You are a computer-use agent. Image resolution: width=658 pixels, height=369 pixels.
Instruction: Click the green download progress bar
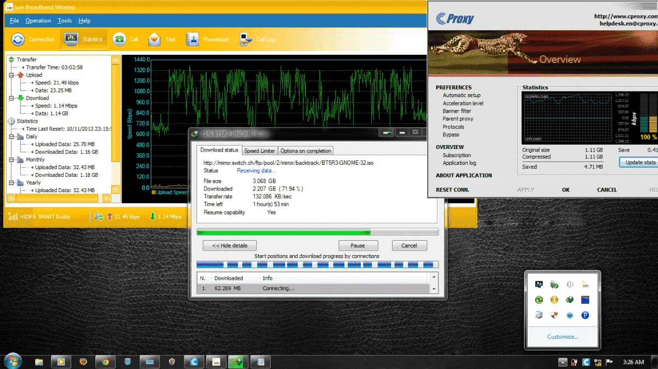point(317,232)
